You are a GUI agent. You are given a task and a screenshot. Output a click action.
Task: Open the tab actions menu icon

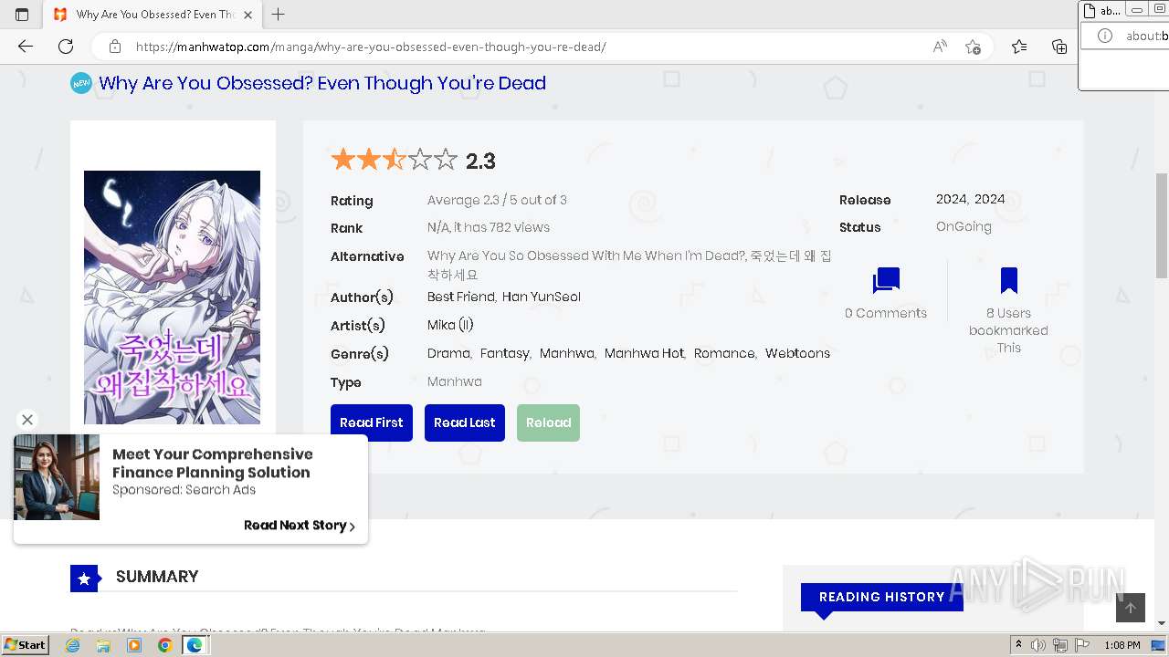(x=22, y=15)
